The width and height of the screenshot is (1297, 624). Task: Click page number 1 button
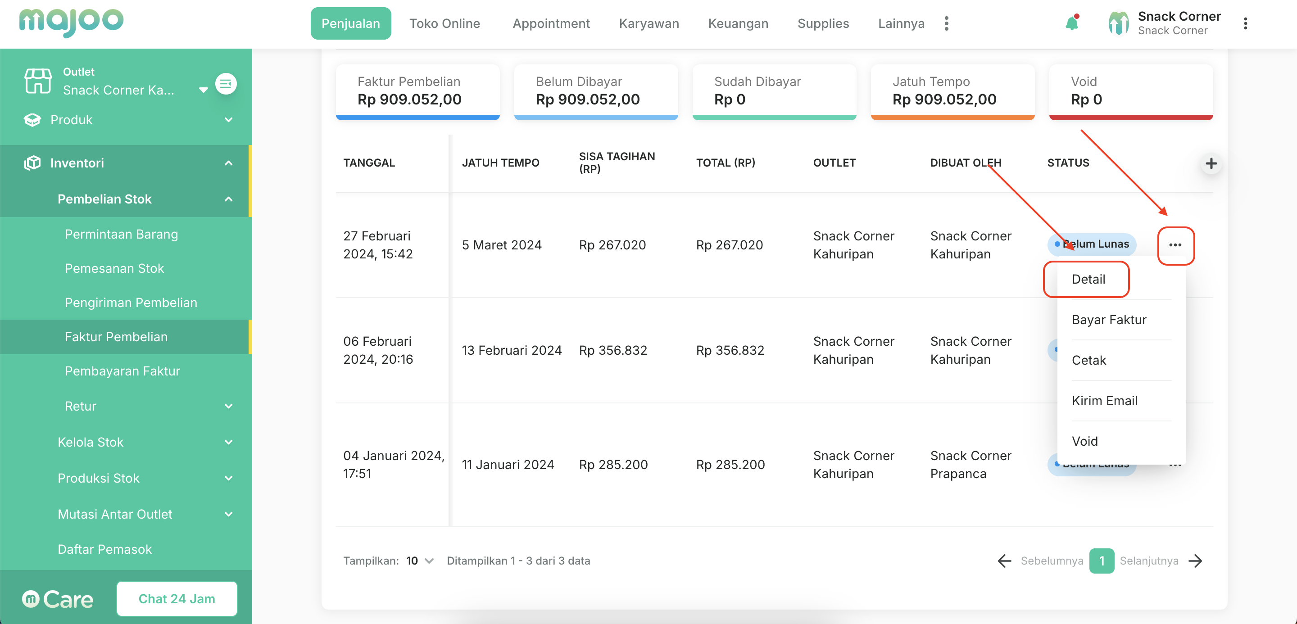(x=1101, y=561)
